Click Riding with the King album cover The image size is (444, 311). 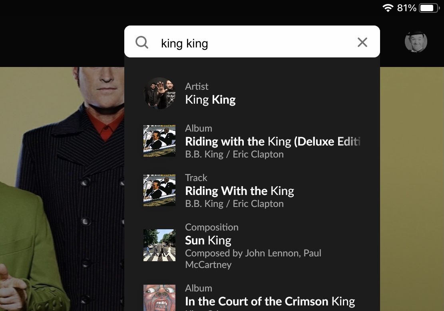point(159,141)
